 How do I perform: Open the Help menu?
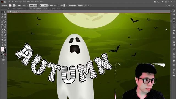[41, 2]
